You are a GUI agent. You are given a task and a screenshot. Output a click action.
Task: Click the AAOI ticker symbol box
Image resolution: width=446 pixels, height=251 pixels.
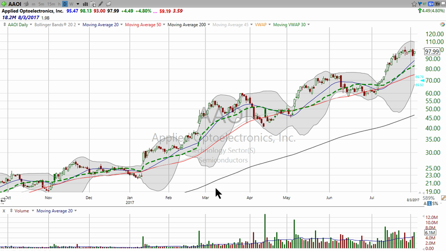click(x=14, y=4)
